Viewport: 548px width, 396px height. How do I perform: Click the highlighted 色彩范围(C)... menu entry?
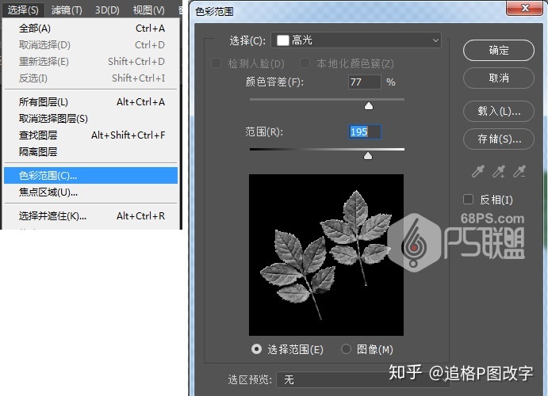click(x=91, y=176)
